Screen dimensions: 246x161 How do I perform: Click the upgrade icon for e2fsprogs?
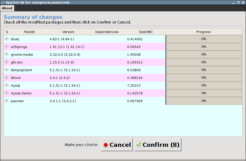[x=7, y=47]
